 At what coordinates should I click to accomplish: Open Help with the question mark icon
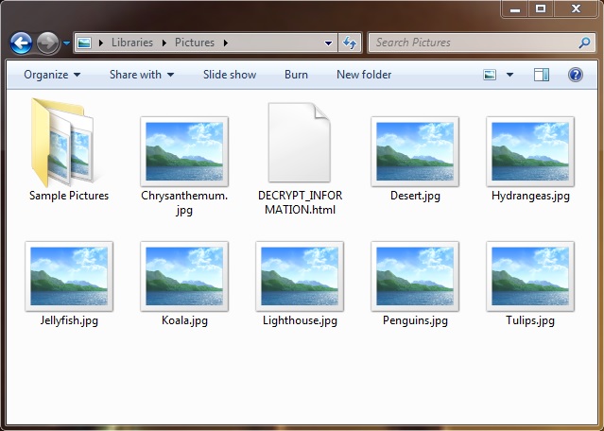576,75
